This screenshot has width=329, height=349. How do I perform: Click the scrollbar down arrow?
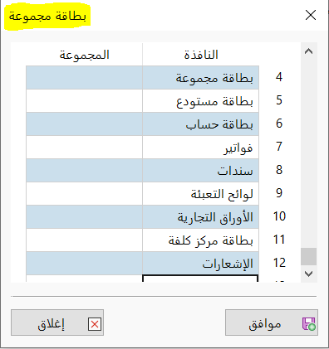(308, 274)
